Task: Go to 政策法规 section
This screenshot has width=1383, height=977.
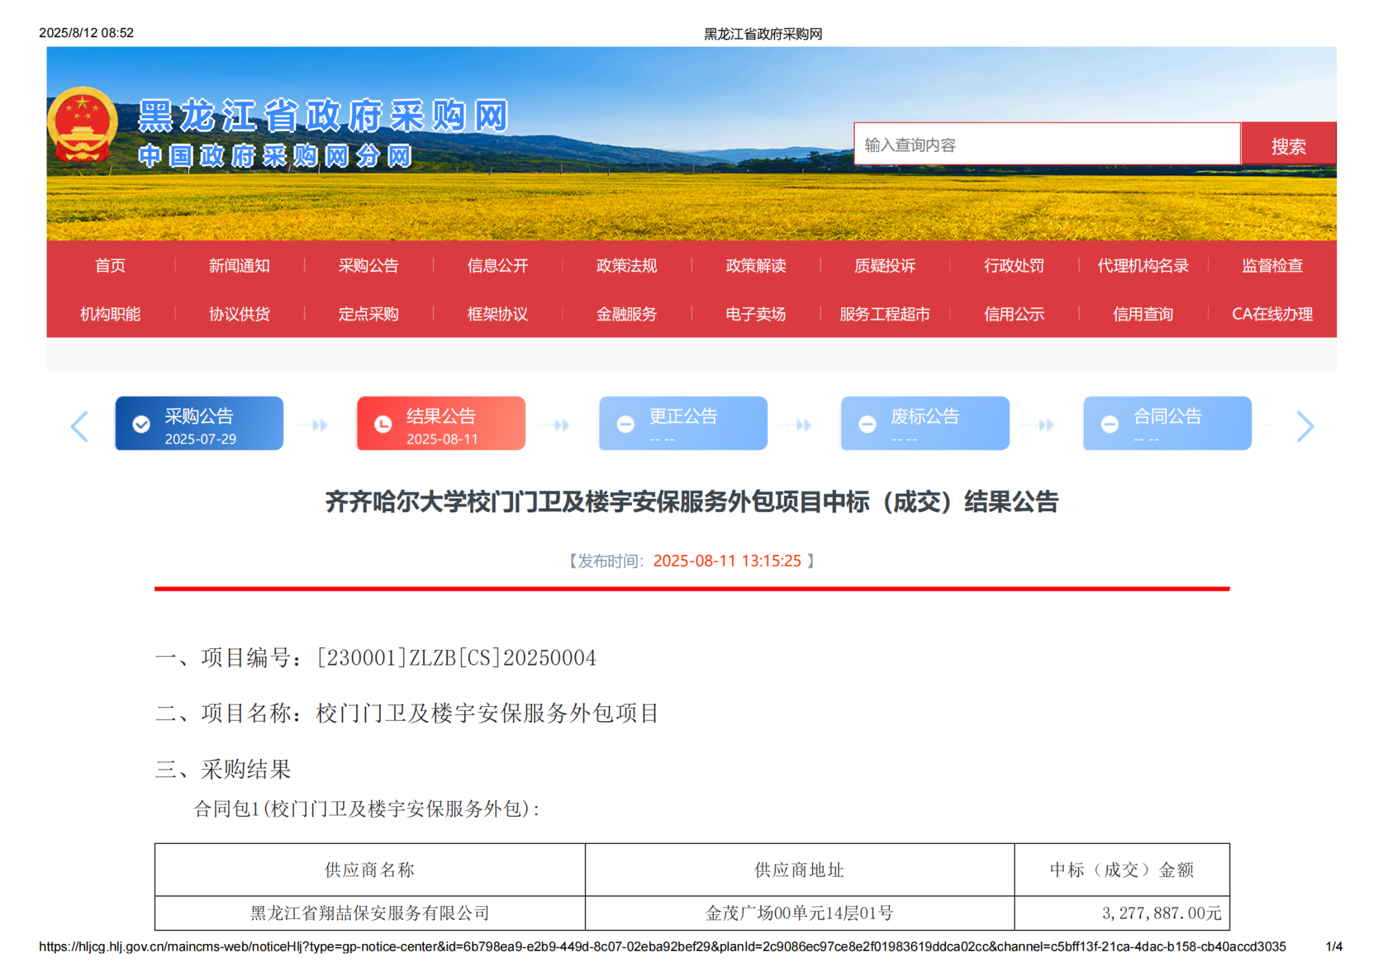Action: click(626, 265)
